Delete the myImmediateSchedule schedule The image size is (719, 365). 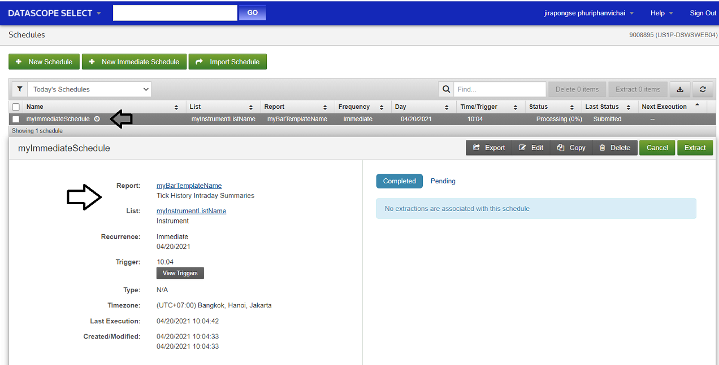coord(614,148)
